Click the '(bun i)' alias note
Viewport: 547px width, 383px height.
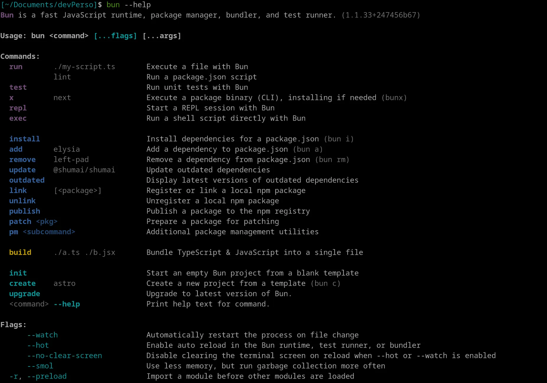pyautogui.click(x=339, y=139)
